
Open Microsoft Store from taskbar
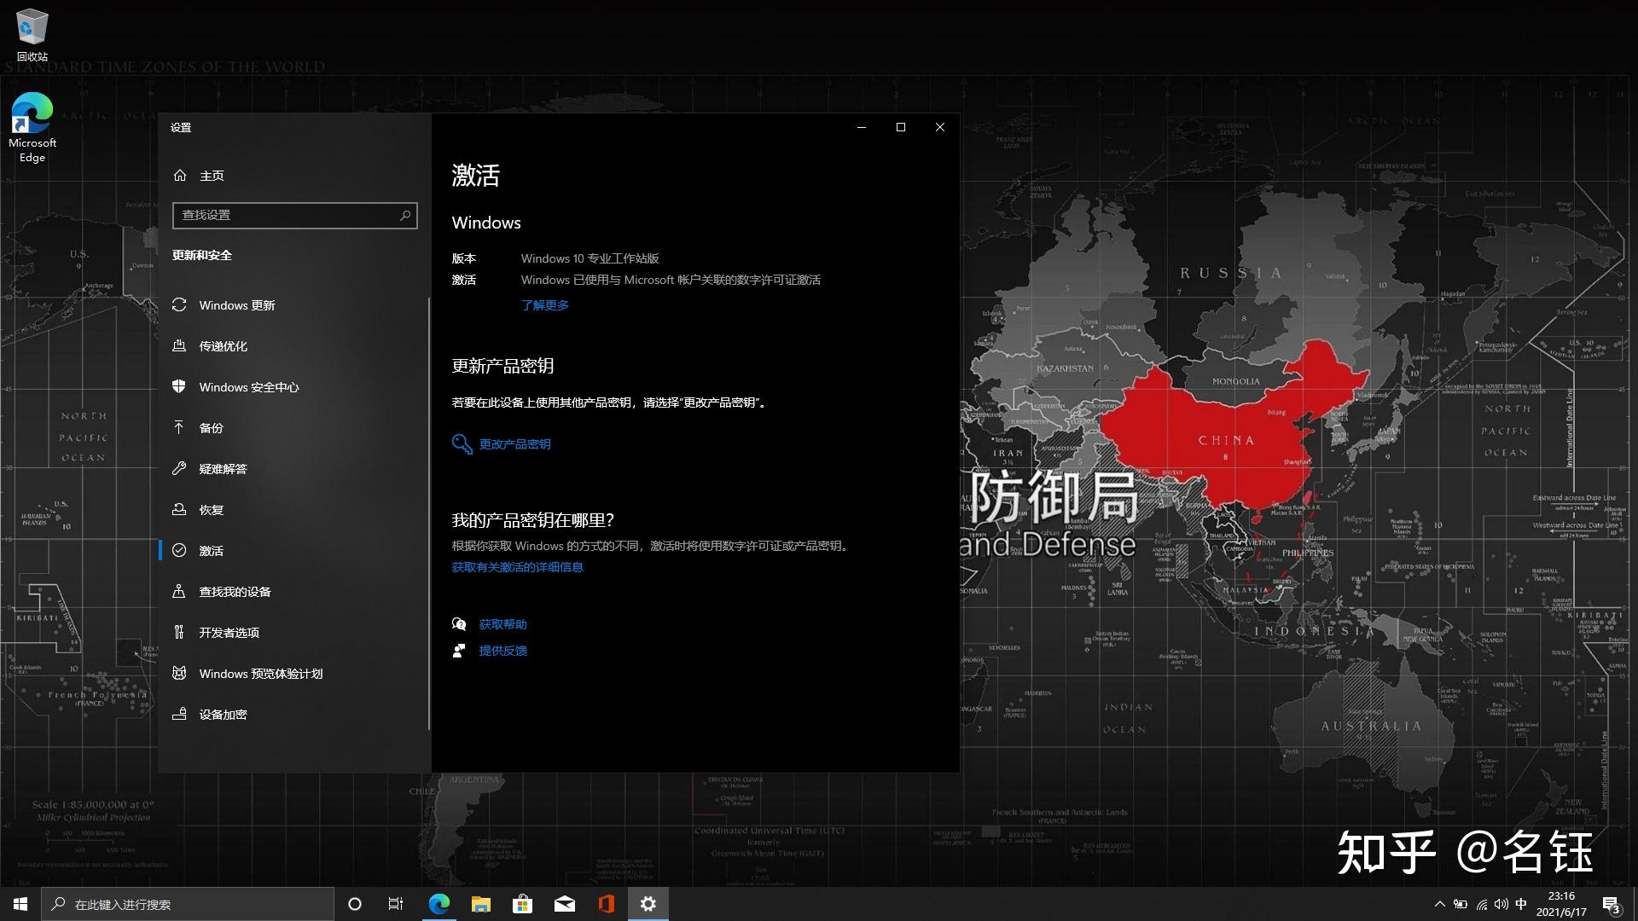(522, 904)
